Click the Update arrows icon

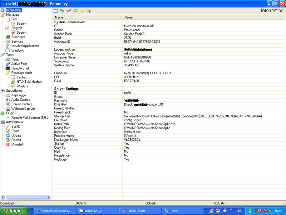[8, 135]
